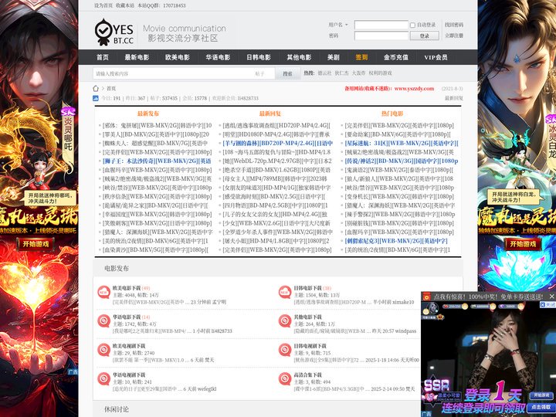Focus the username input field
556x417 pixels.
(381, 25)
